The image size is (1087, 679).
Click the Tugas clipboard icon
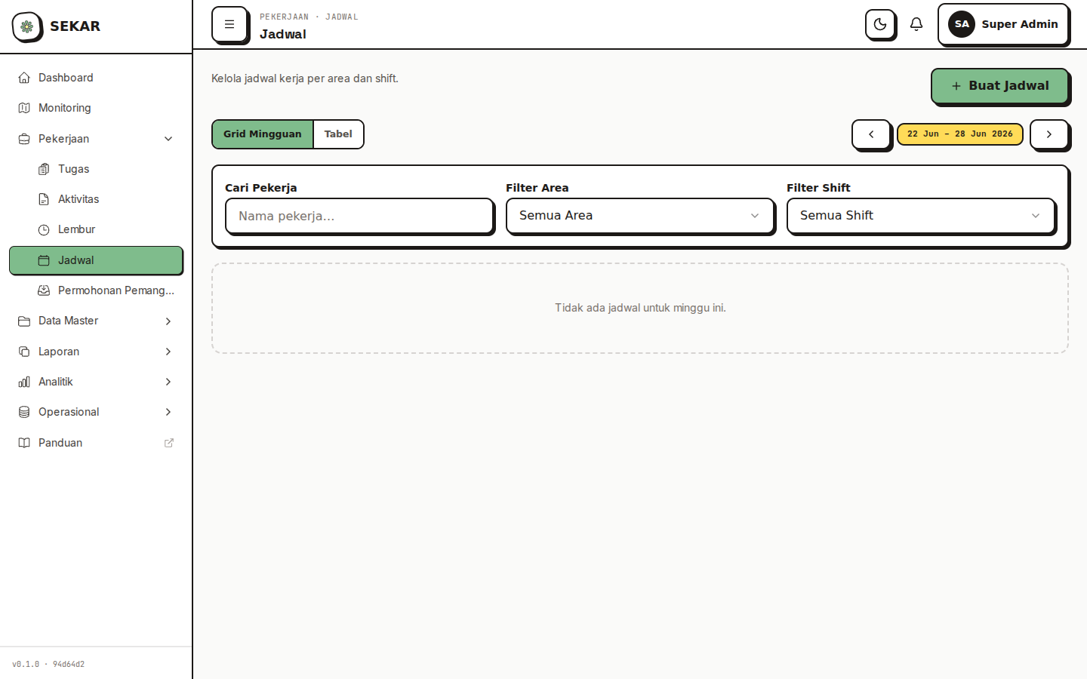[44, 169]
